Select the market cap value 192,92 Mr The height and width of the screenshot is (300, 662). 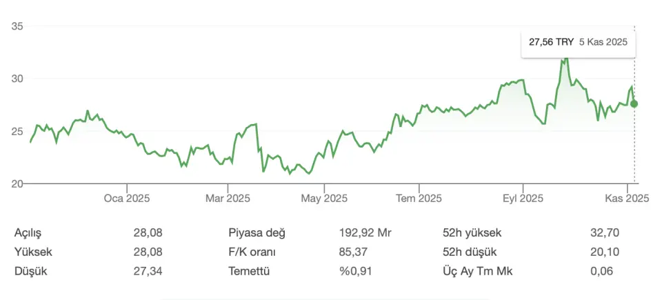coord(365,233)
